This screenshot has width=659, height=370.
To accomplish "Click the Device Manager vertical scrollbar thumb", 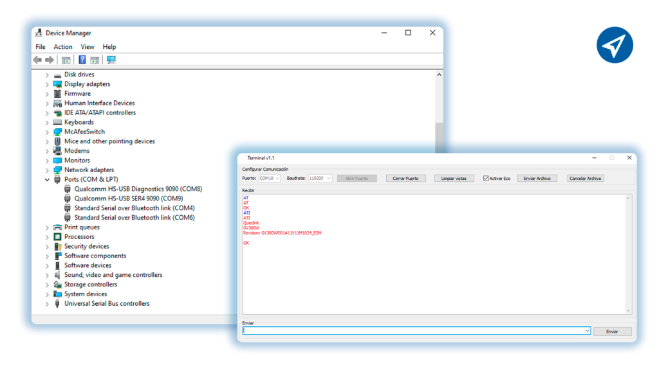I will (x=439, y=137).
